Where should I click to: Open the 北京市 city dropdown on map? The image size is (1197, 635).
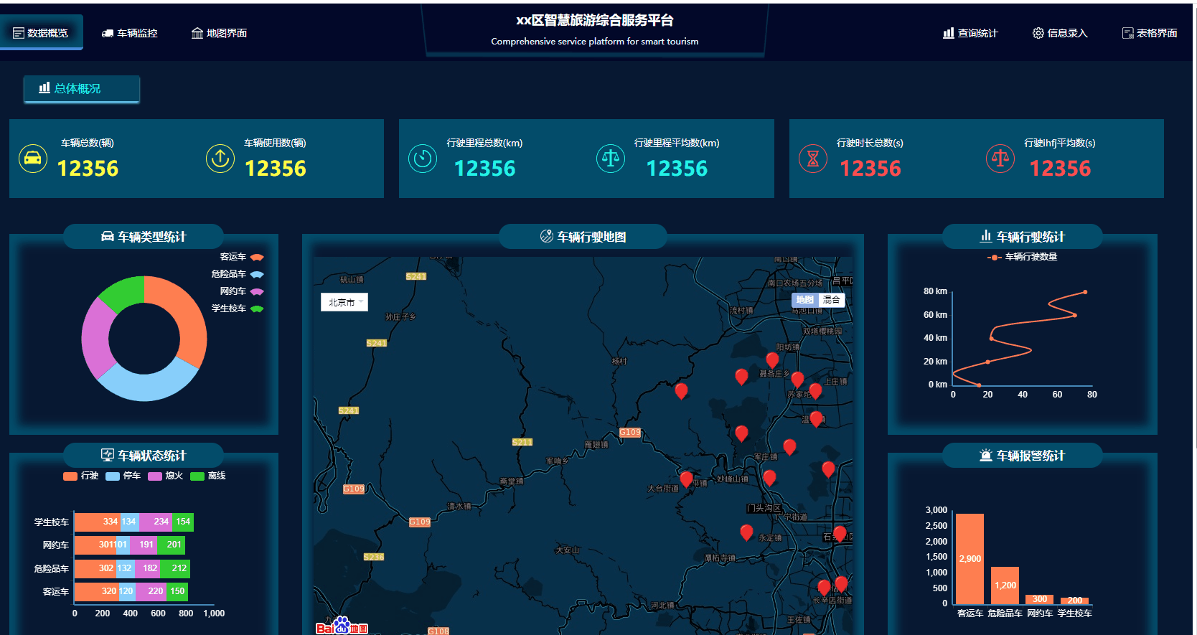click(344, 302)
